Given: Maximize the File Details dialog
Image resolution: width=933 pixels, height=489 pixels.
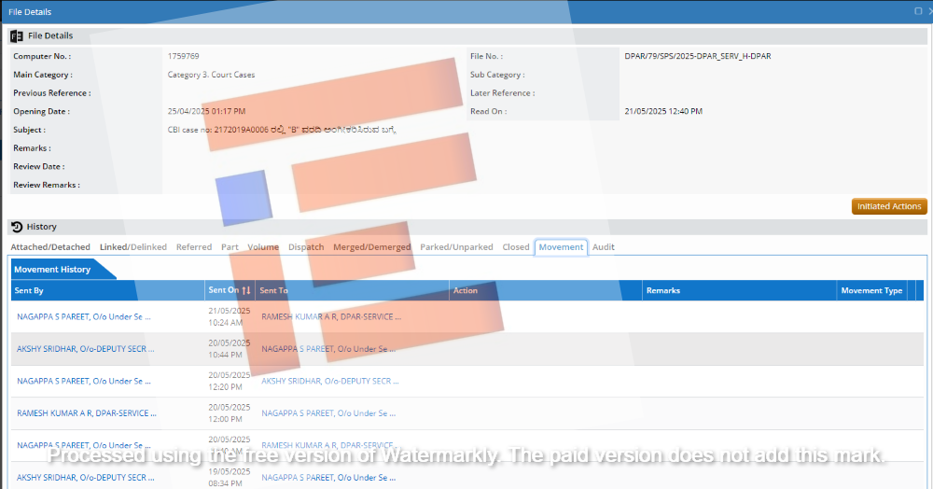Looking at the screenshot, I should pyautogui.click(x=918, y=11).
